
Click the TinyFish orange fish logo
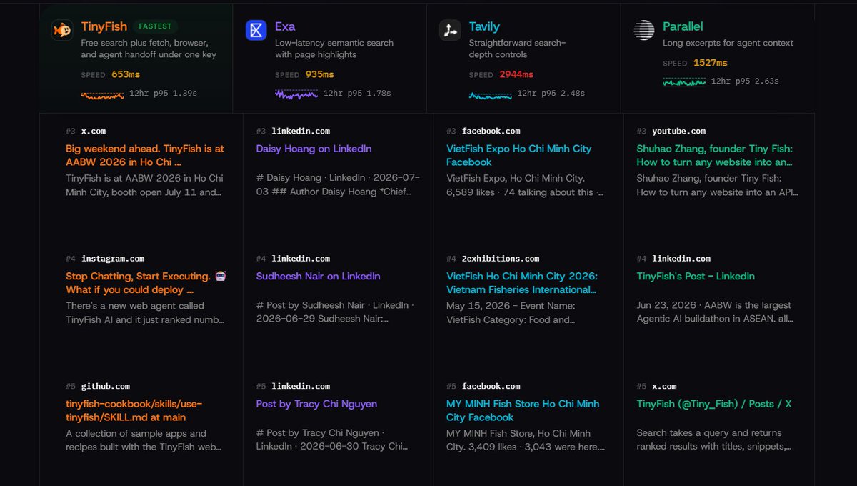[x=62, y=30]
